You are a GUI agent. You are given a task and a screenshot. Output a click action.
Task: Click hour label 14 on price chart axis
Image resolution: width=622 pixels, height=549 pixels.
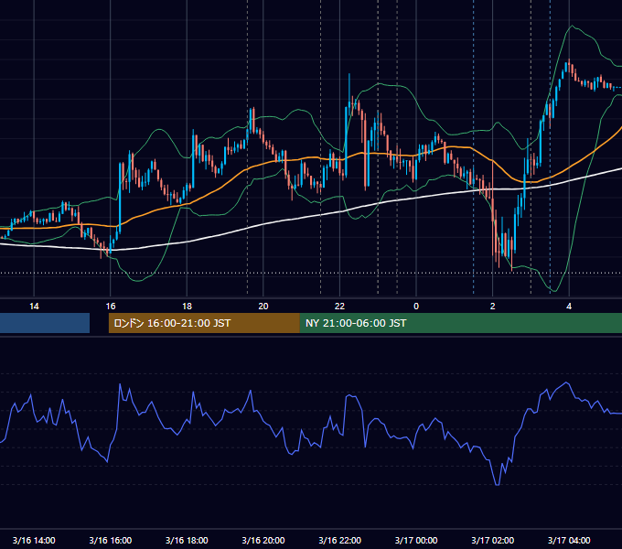click(34, 307)
